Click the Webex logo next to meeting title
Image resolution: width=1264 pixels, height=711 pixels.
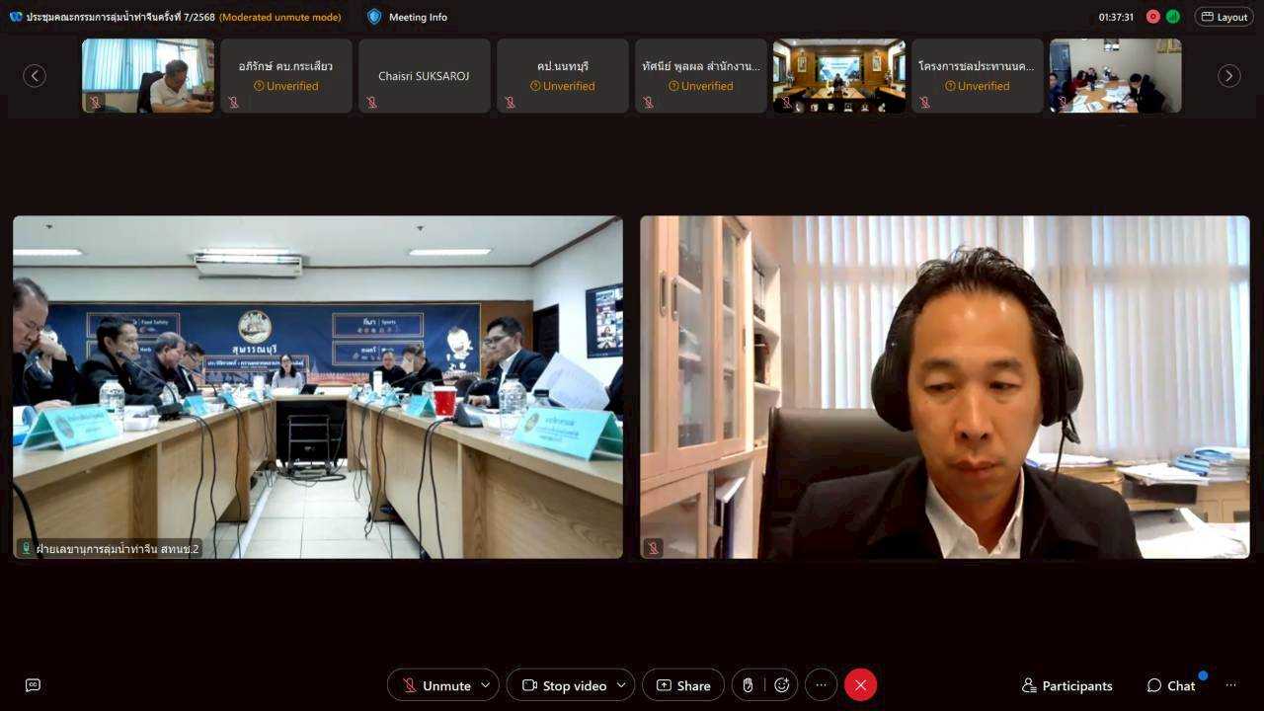click(x=15, y=17)
